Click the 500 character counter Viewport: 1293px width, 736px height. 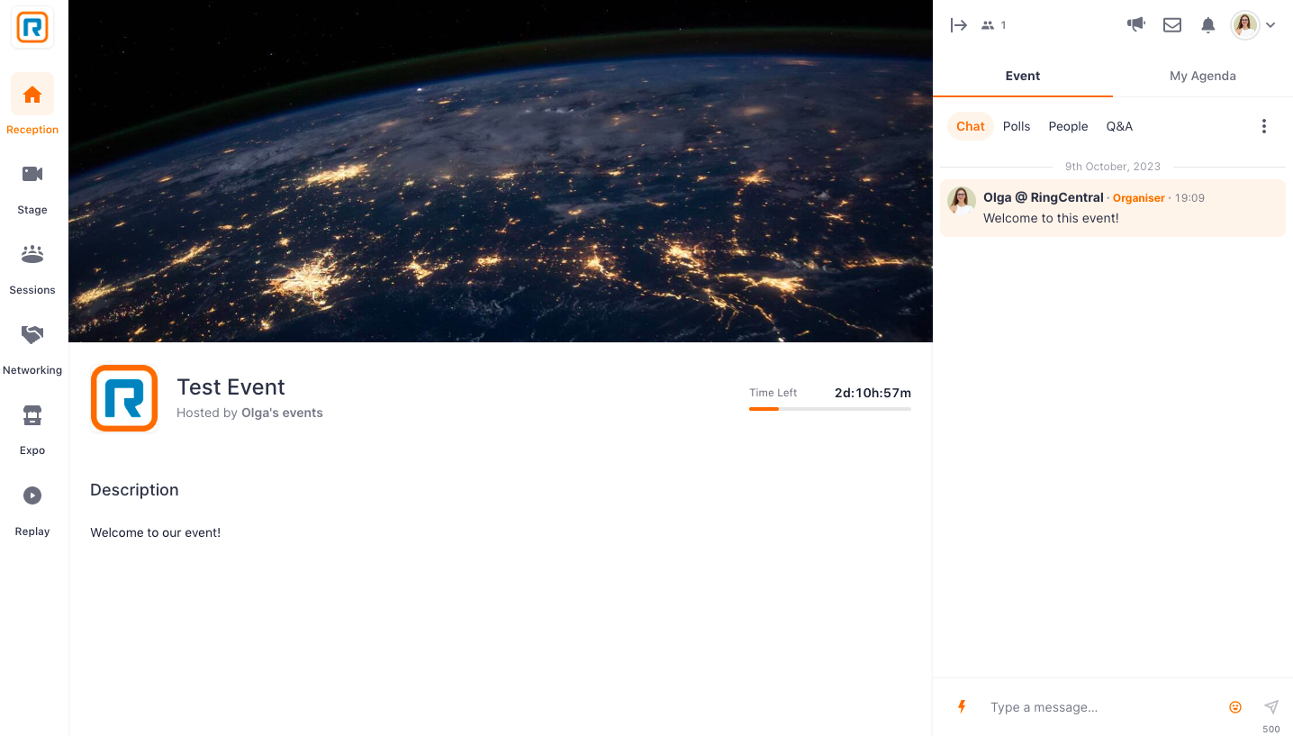click(x=1270, y=729)
